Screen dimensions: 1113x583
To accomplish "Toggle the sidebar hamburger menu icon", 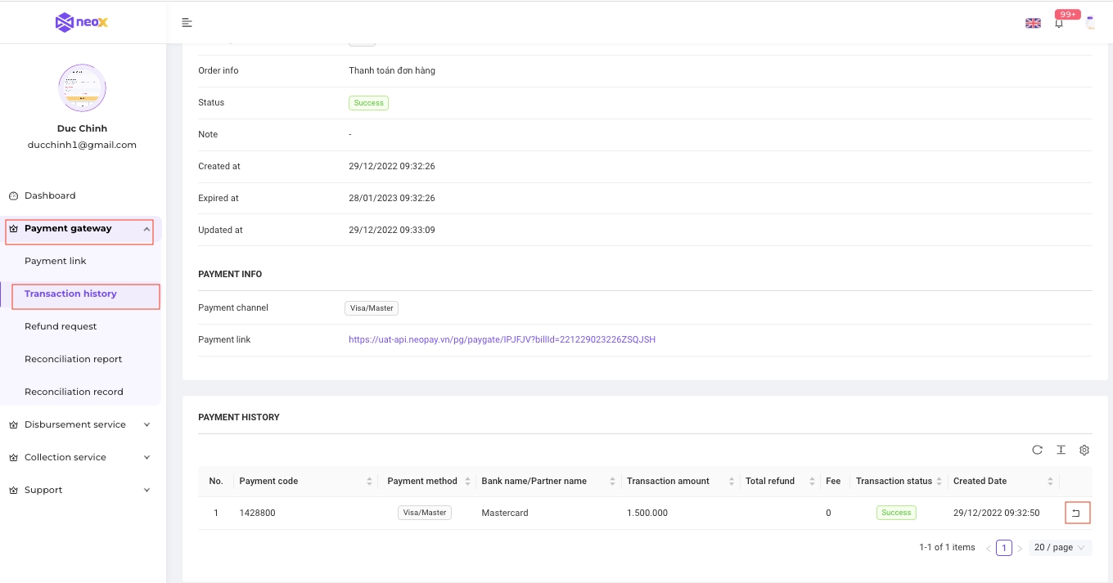I will click(187, 22).
